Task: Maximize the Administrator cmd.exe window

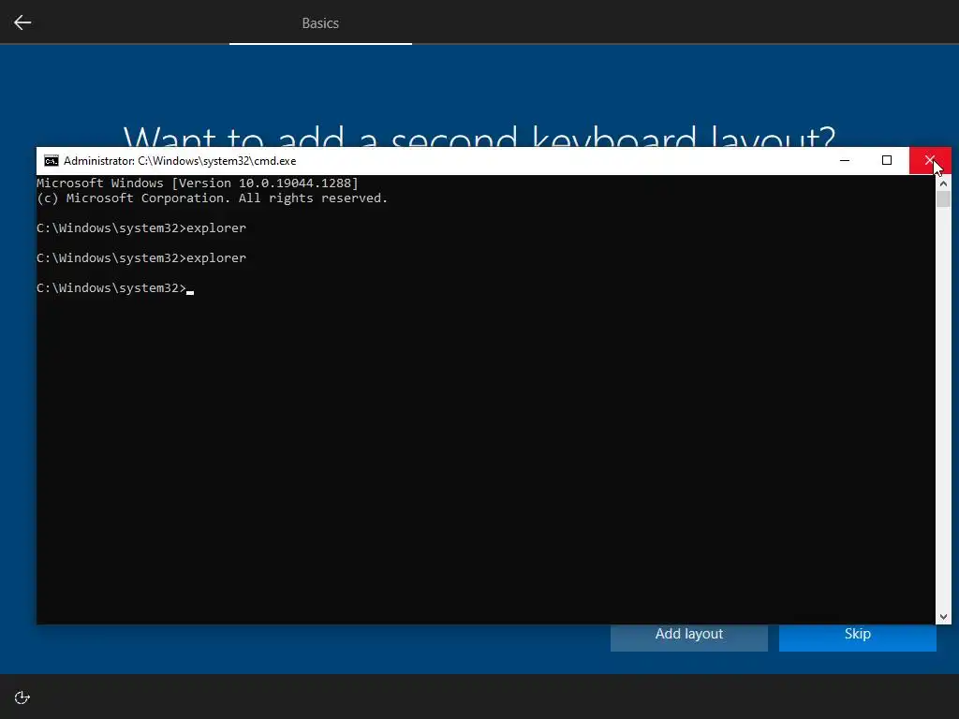Action: [887, 160]
